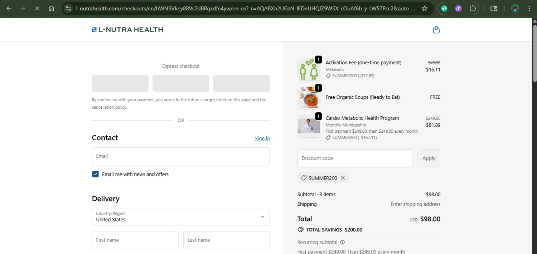Focus the Last name field

click(x=227, y=240)
